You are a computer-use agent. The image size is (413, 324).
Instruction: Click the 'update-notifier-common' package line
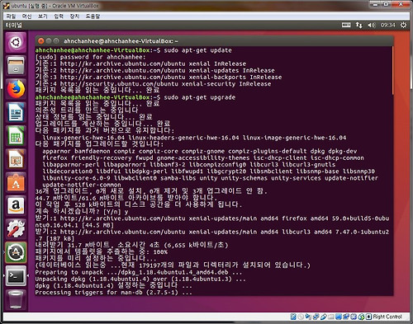click(82, 185)
